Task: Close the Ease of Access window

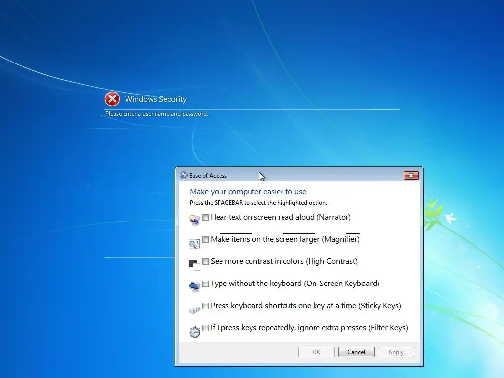Action: [x=411, y=176]
